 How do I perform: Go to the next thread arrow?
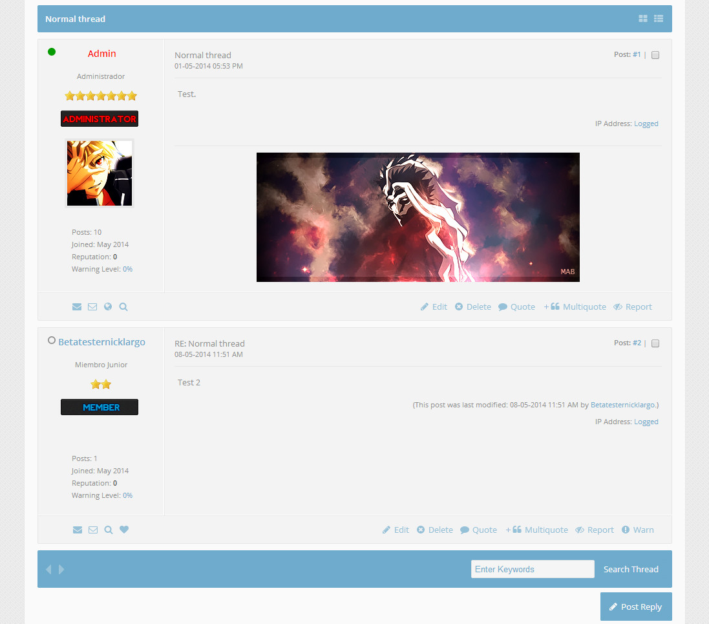point(61,569)
